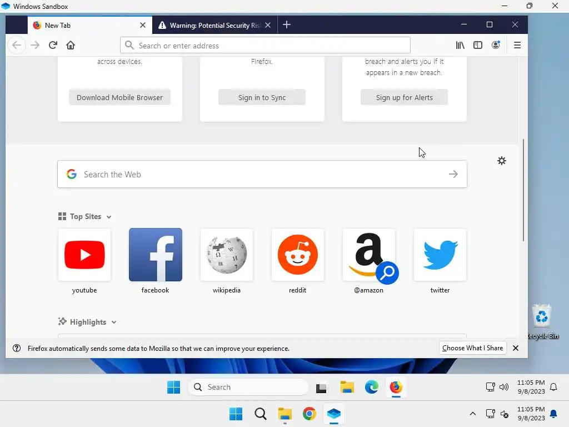Click the Sign in to Sync button
Image resolution: width=569 pixels, height=427 pixels.
[x=262, y=97]
